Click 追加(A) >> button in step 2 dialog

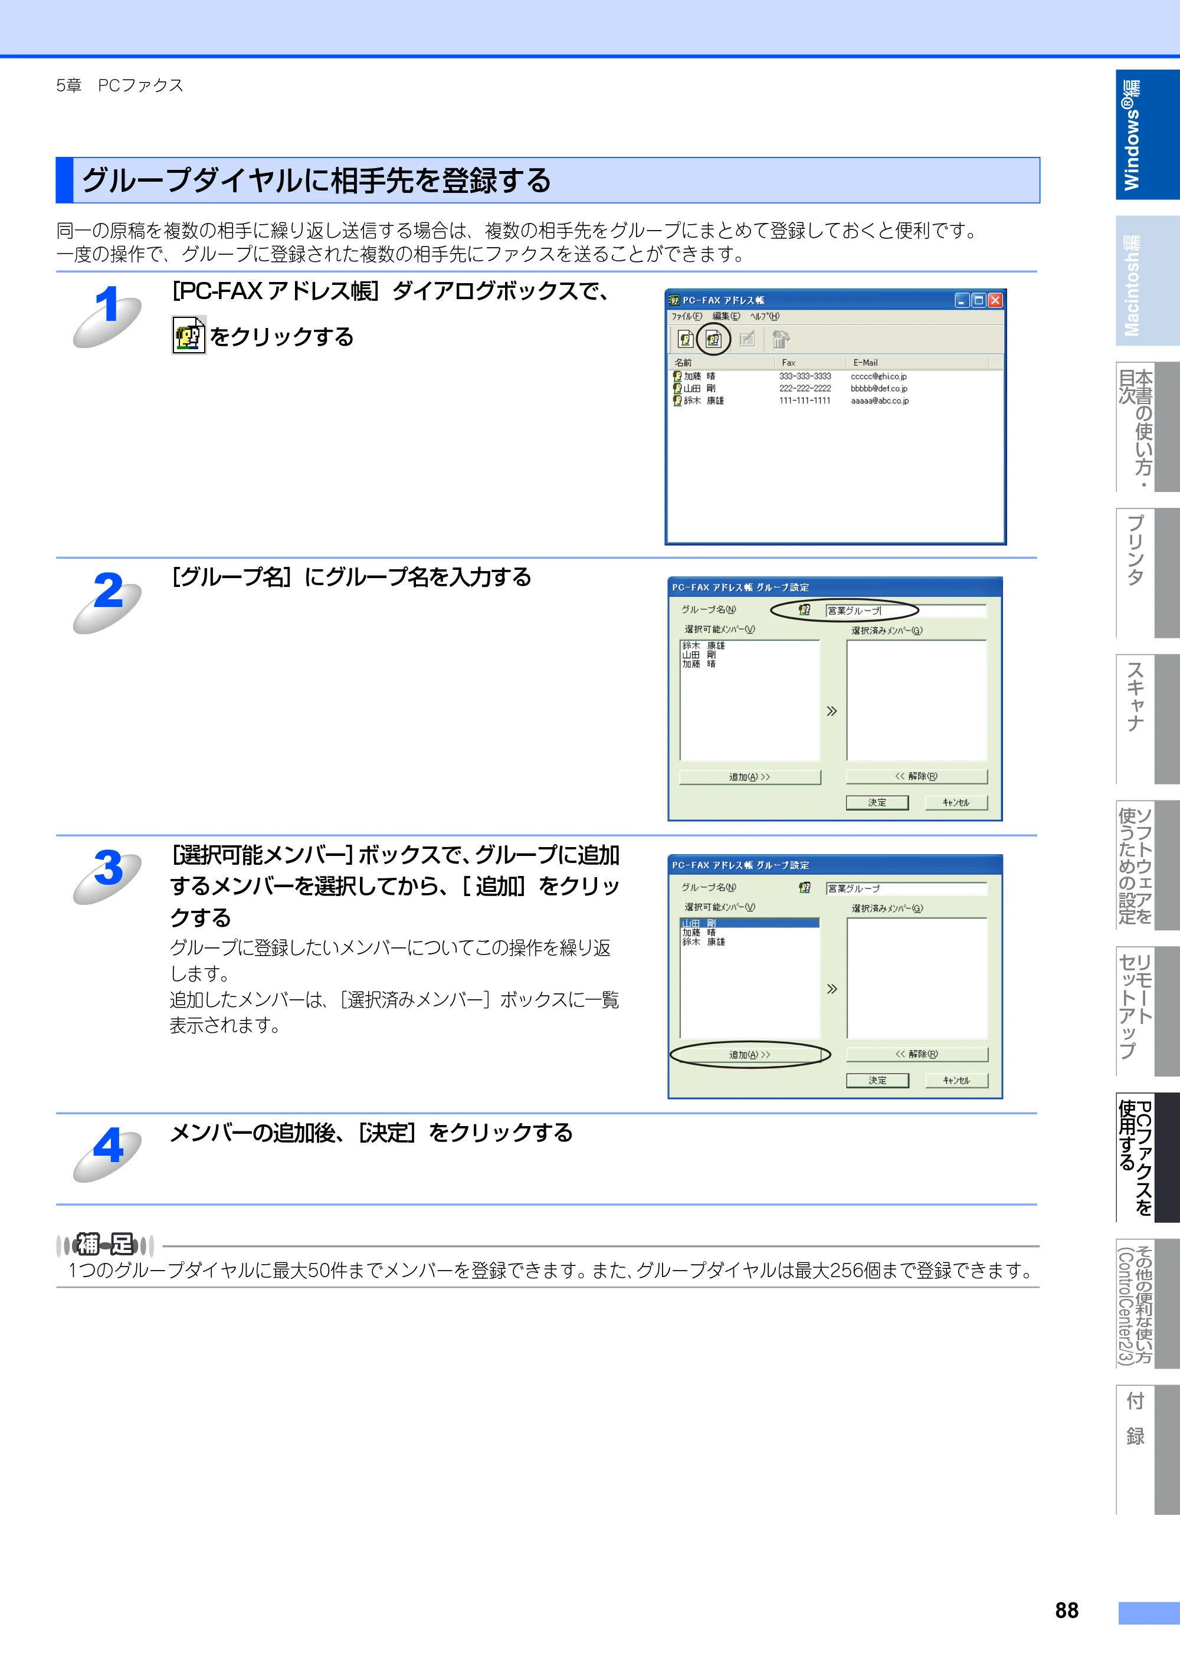pyautogui.click(x=750, y=777)
